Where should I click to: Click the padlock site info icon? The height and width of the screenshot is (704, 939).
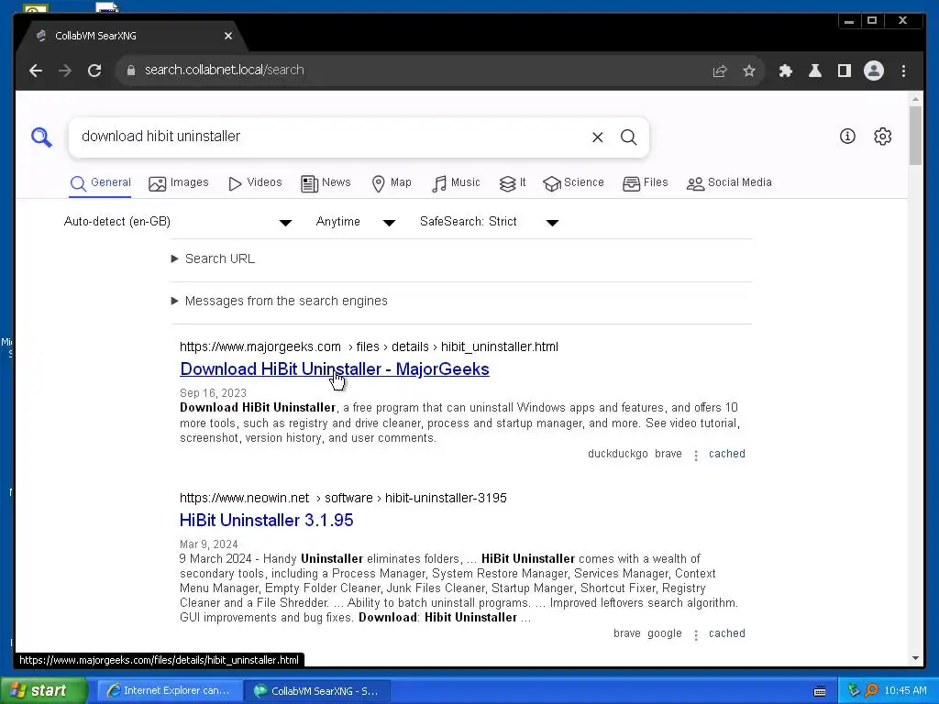[131, 71]
